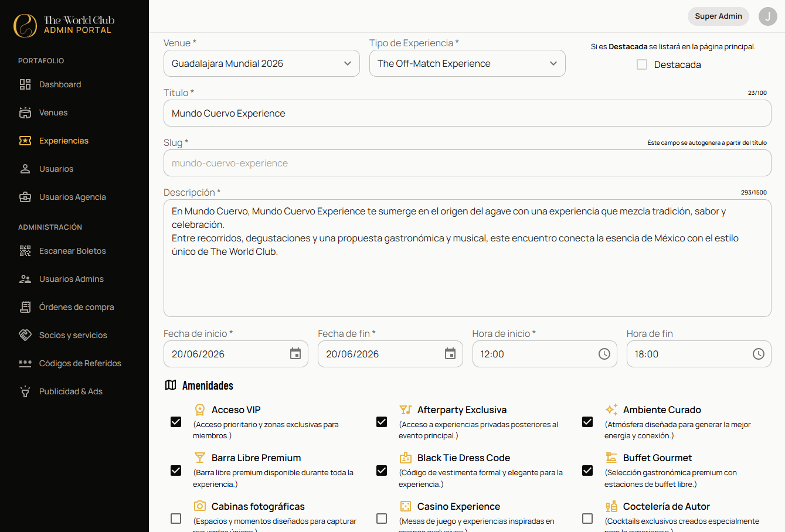Viewport: 785px width, 532px height.
Task: Check the Casino Experience amenity
Action: tap(382, 519)
